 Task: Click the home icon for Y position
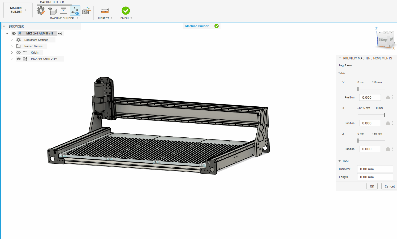point(388,97)
